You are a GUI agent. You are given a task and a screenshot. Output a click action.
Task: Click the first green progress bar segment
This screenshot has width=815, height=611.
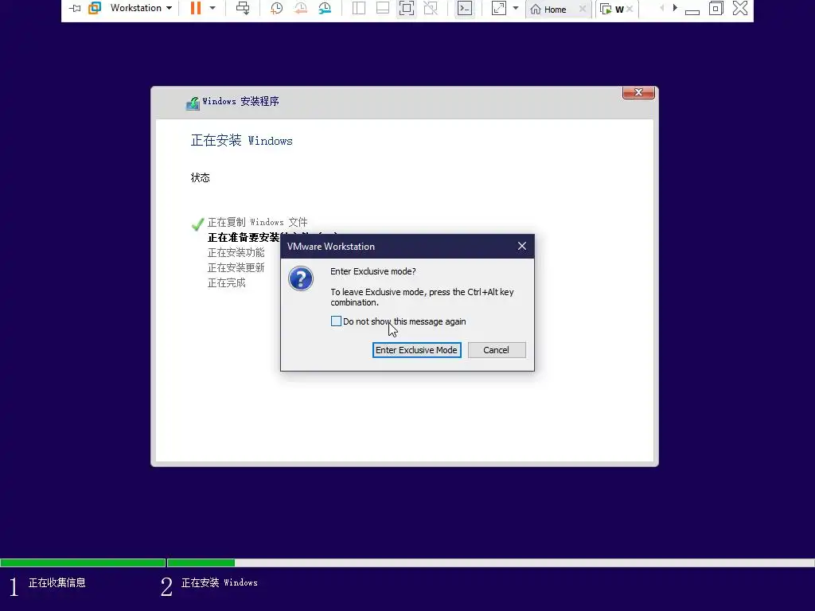pyautogui.click(x=83, y=562)
